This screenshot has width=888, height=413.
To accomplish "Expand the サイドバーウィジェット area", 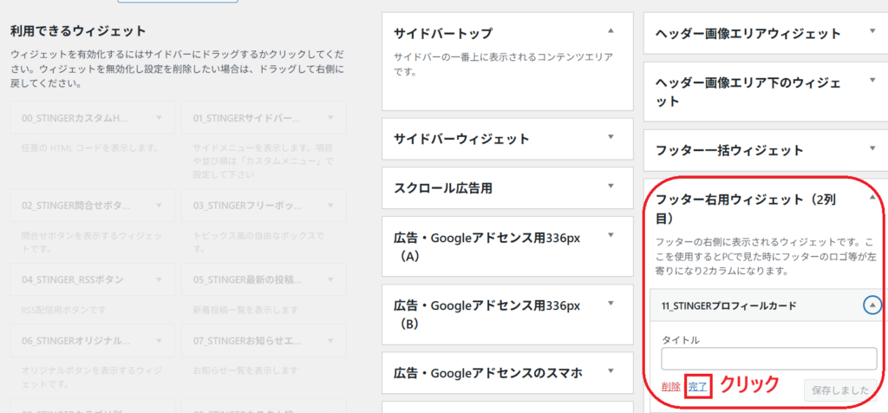I will tap(610, 137).
